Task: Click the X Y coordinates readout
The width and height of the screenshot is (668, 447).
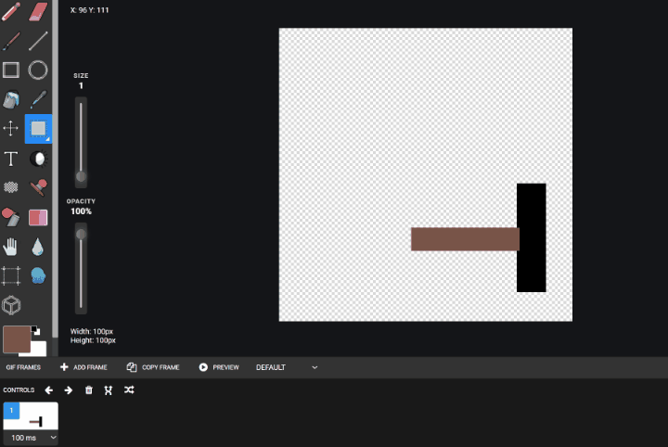Action: pyautogui.click(x=89, y=10)
